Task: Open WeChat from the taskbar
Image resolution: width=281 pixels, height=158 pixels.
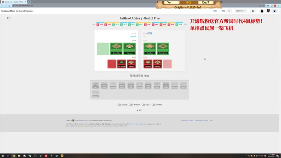Action: 30,156
